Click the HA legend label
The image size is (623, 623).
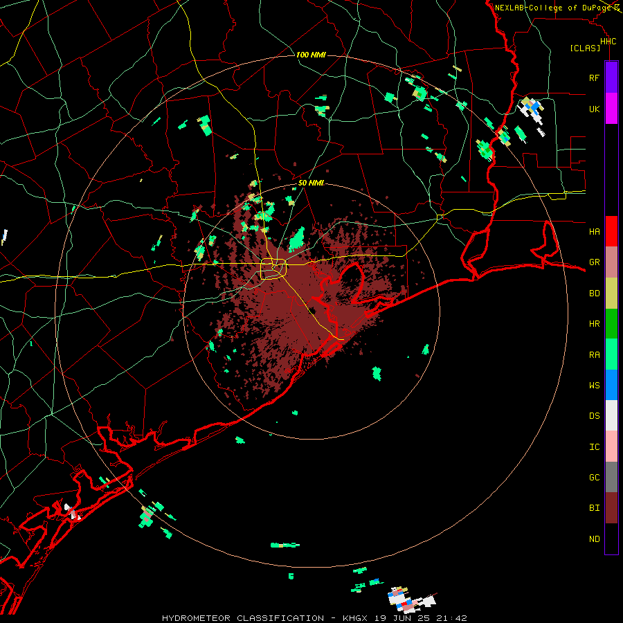594,231
